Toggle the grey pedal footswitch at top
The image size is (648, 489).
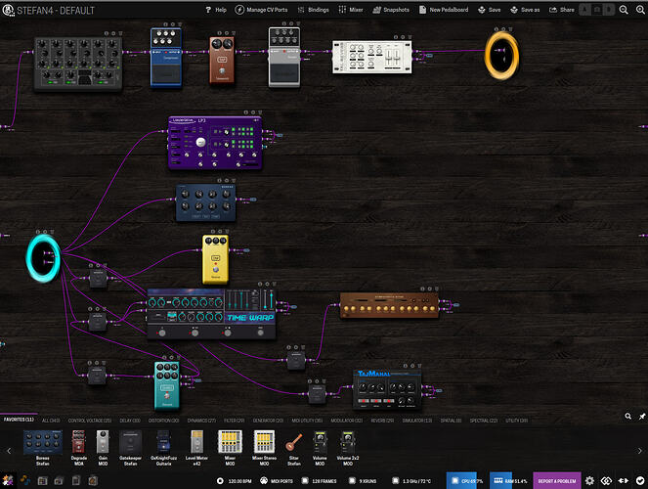pyautogui.click(x=284, y=74)
